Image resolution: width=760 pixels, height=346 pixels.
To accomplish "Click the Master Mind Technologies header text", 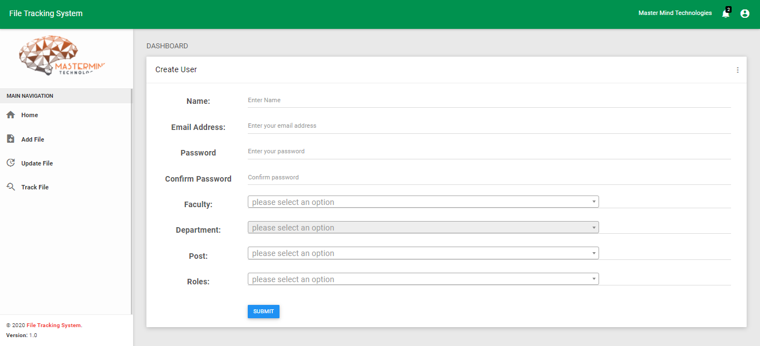I will coord(675,13).
